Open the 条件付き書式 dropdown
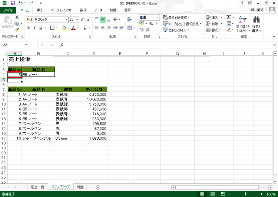This screenshot has width=278, height=197. click(x=176, y=17)
